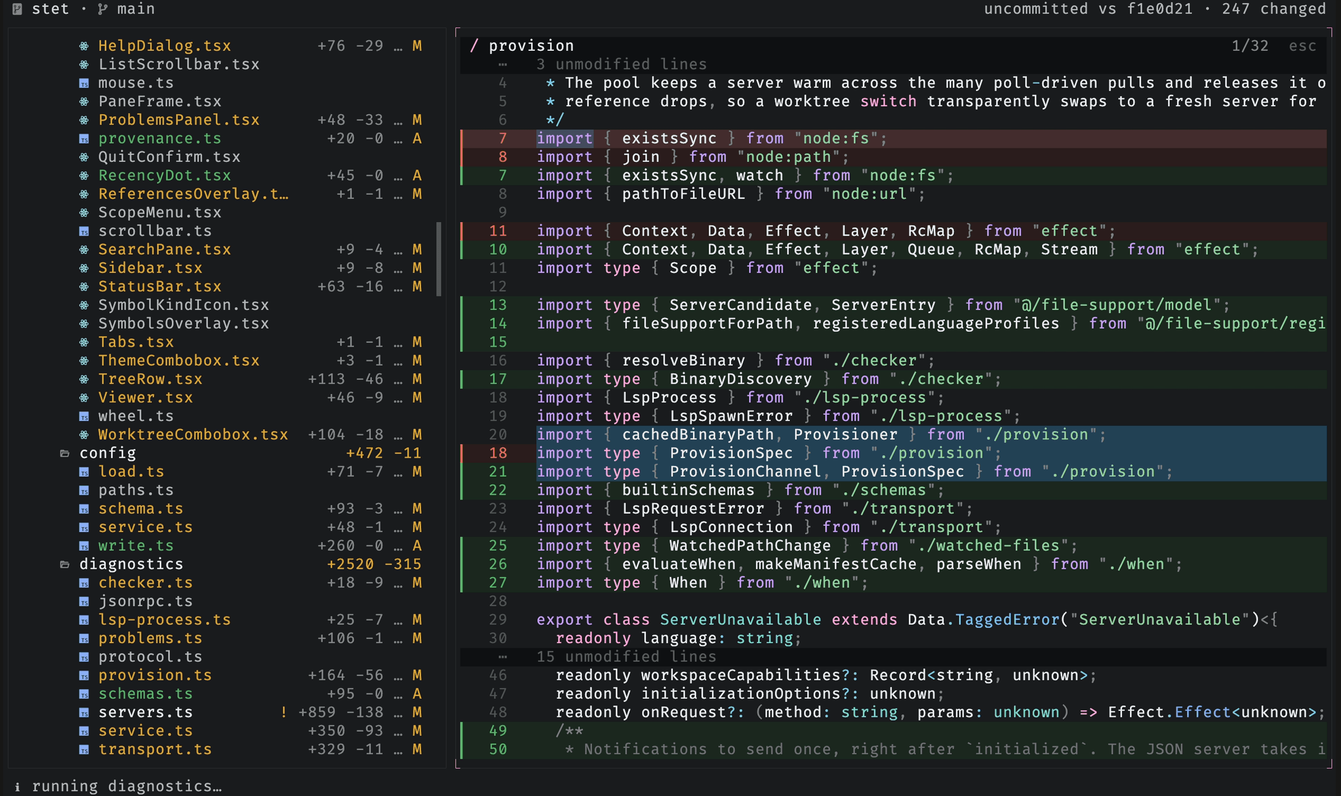
Task: Click the 'running diagnostics…' status text
Action: 127,787
